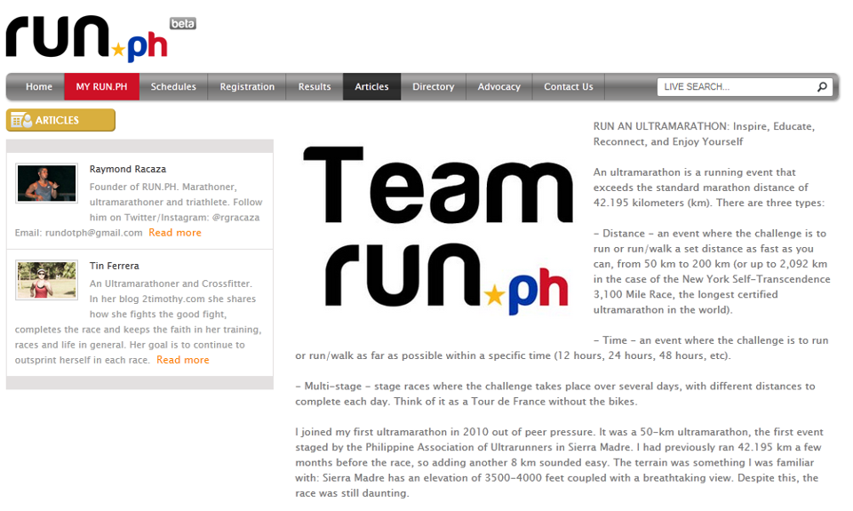The width and height of the screenshot is (853, 511).
Task: Go to the Advocacy page
Action: 498,87
